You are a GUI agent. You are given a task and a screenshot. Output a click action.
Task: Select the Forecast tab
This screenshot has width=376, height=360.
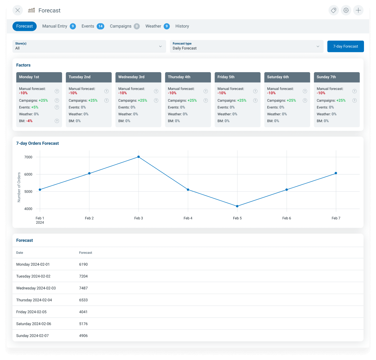pos(25,26)
